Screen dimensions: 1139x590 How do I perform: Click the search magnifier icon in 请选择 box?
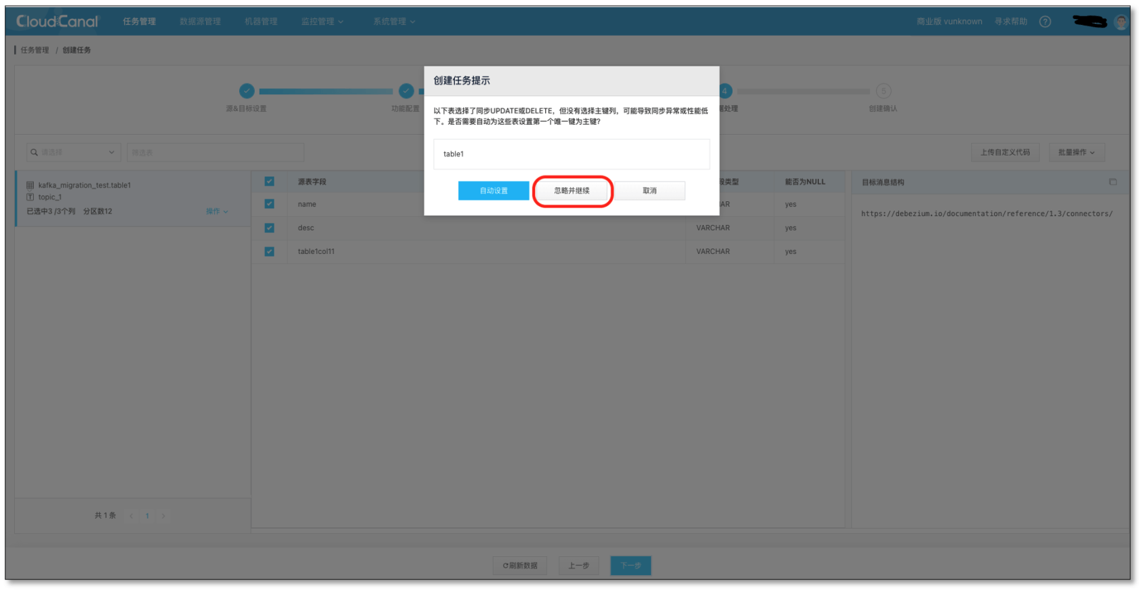(35, 152)
